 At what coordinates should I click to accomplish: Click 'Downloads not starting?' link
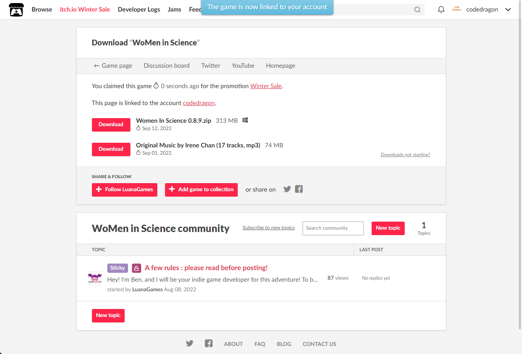pyautogui.click(x=405, y=155)
